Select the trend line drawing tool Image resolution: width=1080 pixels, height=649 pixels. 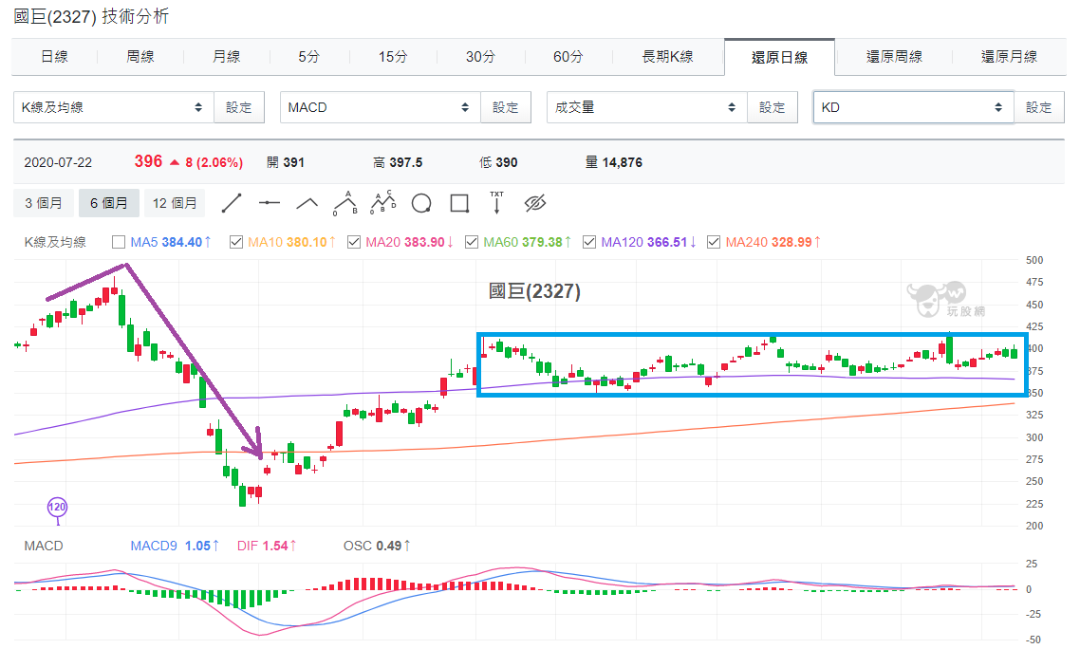232,203
